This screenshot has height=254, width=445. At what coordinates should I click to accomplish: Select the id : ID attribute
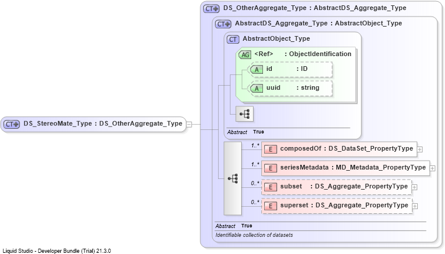(291, 69)
